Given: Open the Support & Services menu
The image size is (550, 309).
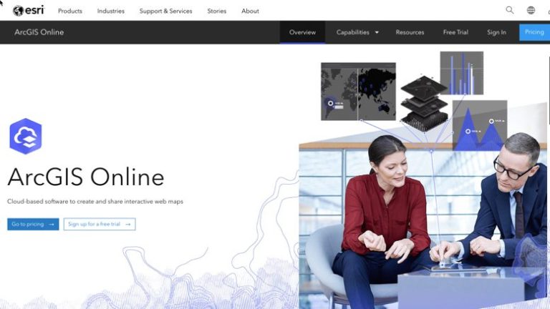Looking at the screenshot, I should pyautogui.click(x=166, y=11).
